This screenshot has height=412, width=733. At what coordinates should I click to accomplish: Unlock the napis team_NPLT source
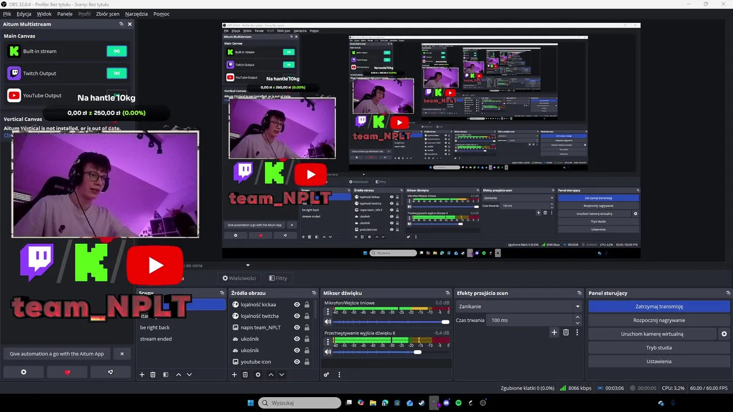tap(306, 327)
